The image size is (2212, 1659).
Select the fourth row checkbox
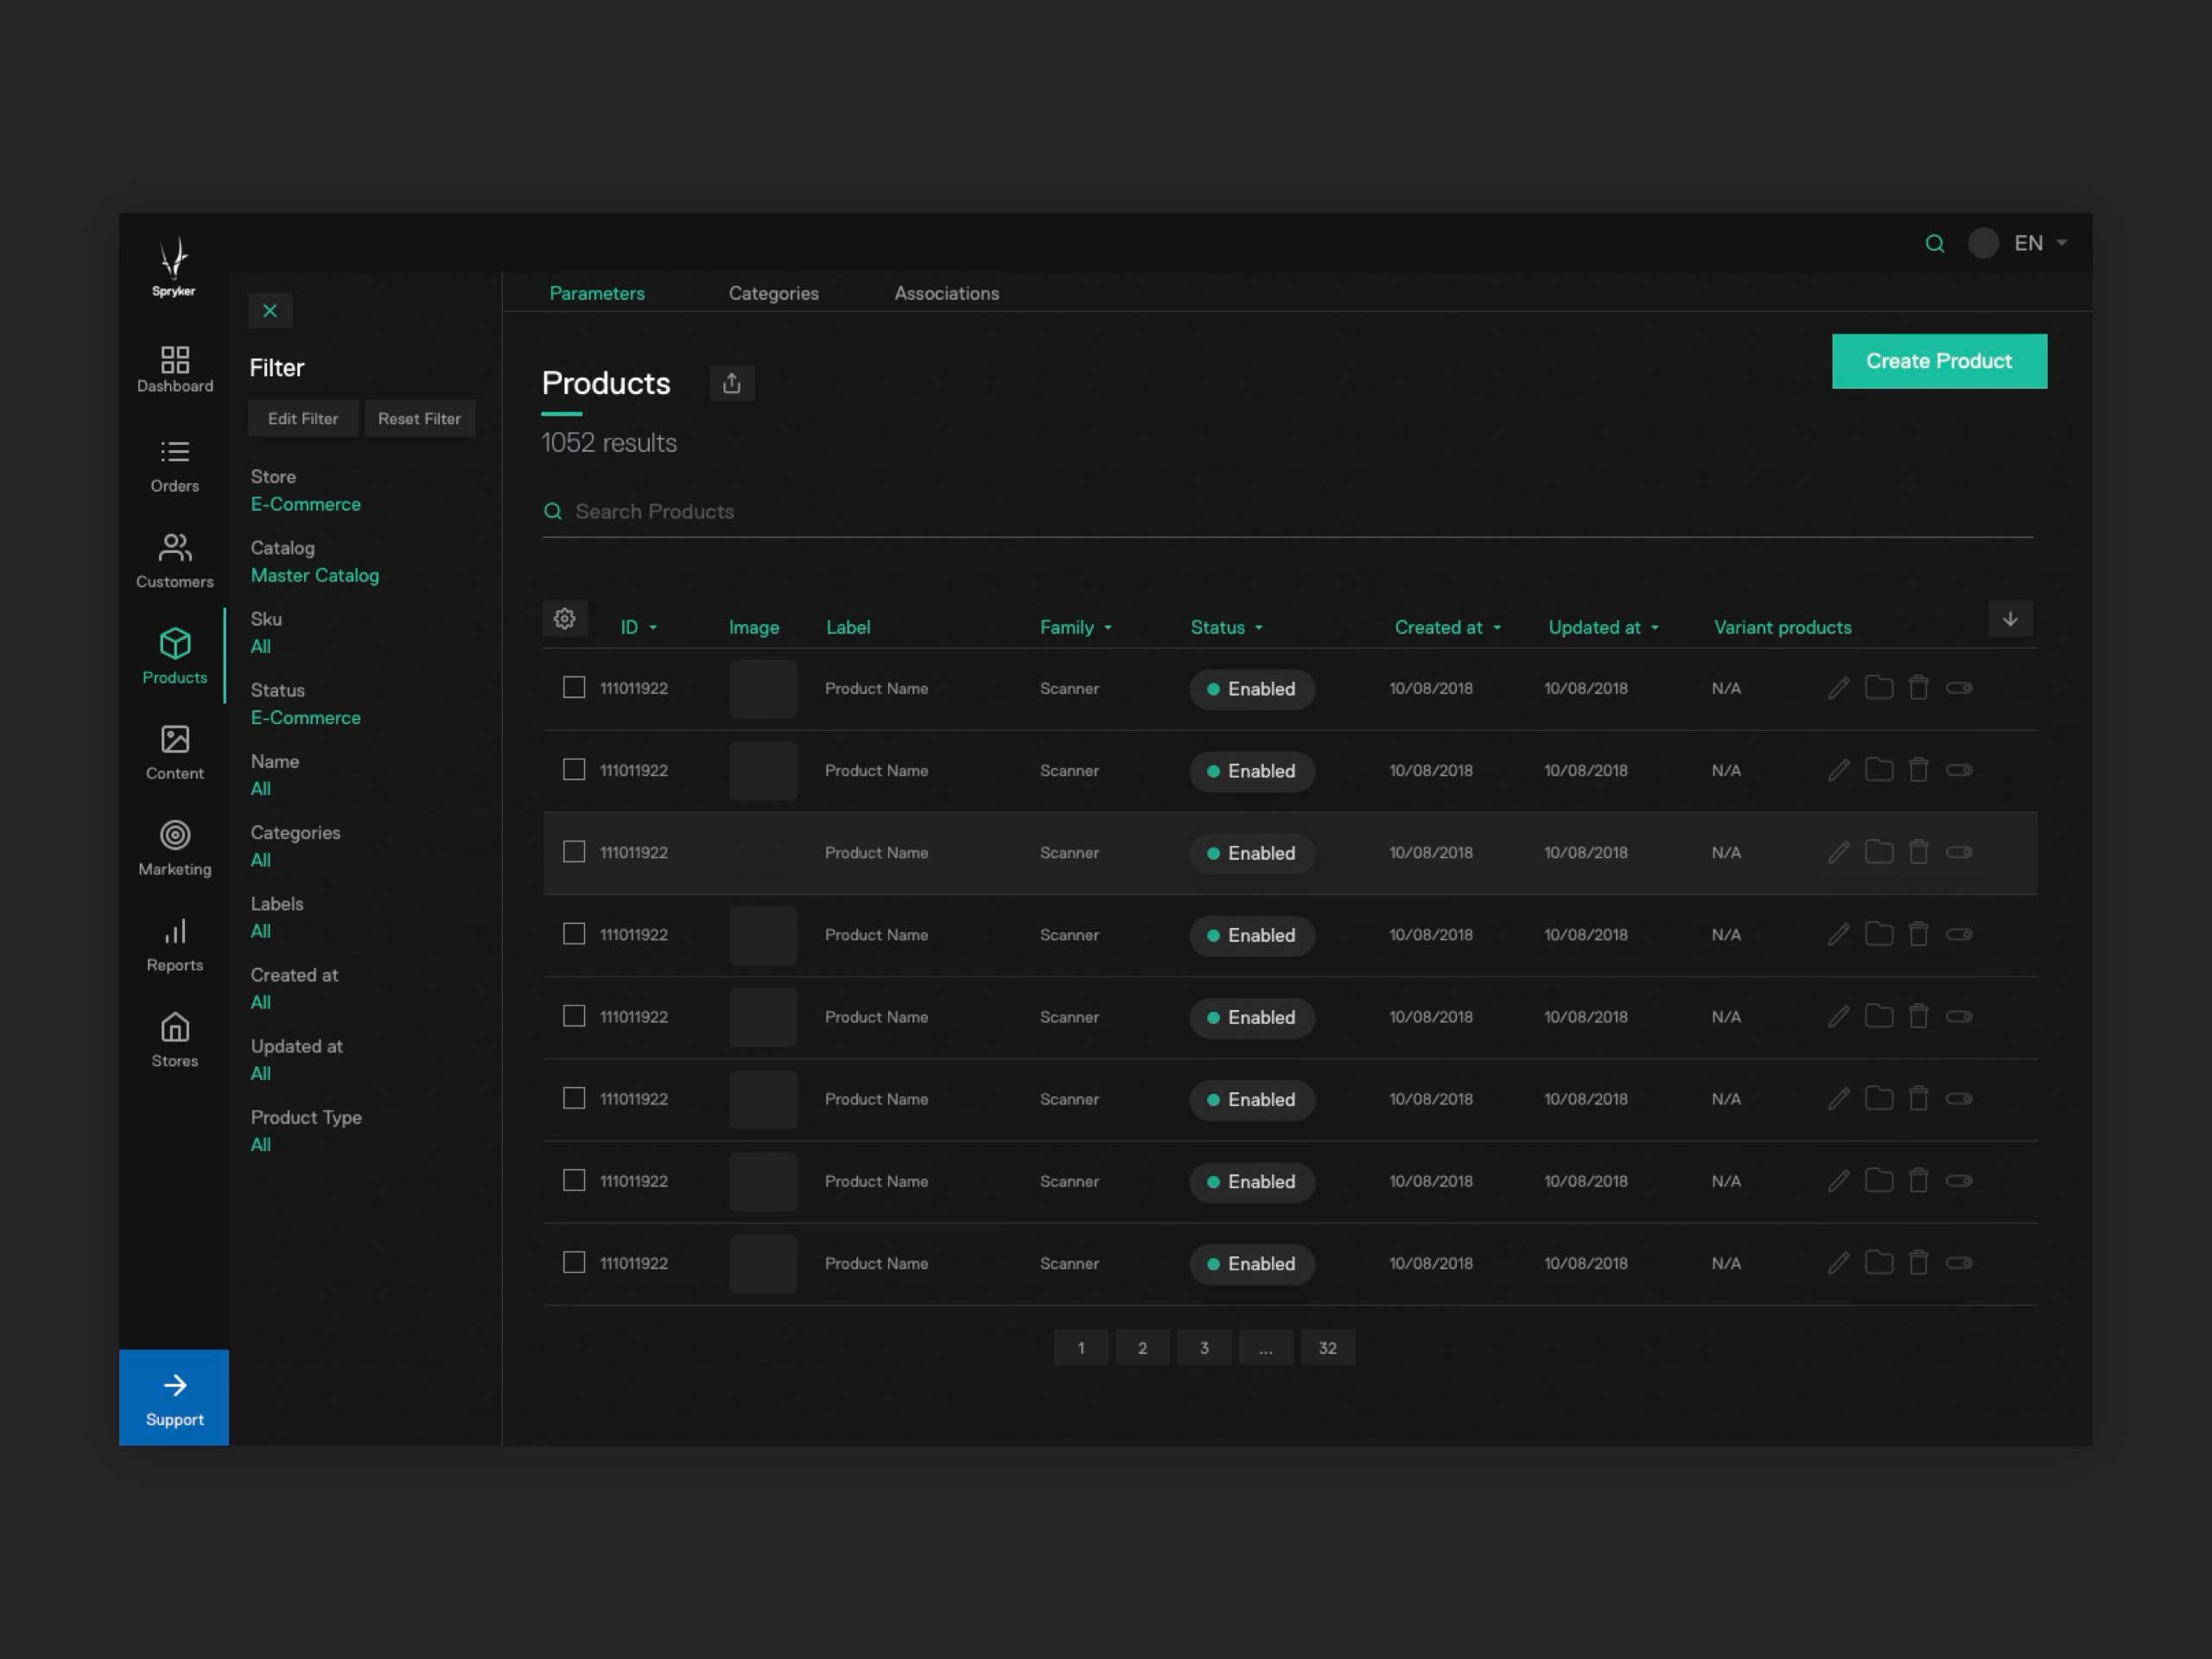point(574,933)
